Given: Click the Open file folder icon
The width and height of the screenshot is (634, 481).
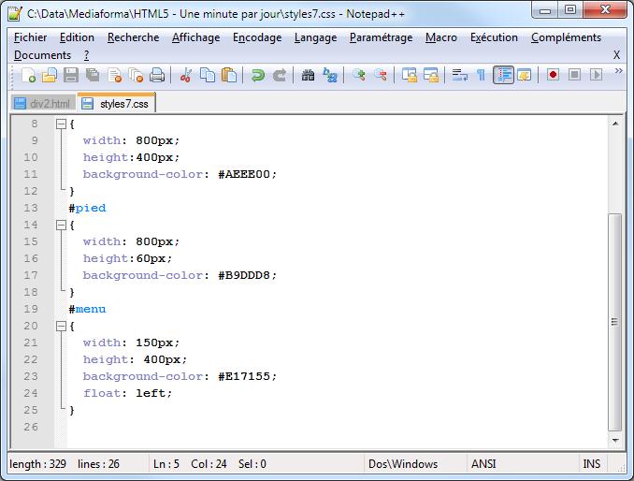Looking at the screenshot, I should point(50,75).
